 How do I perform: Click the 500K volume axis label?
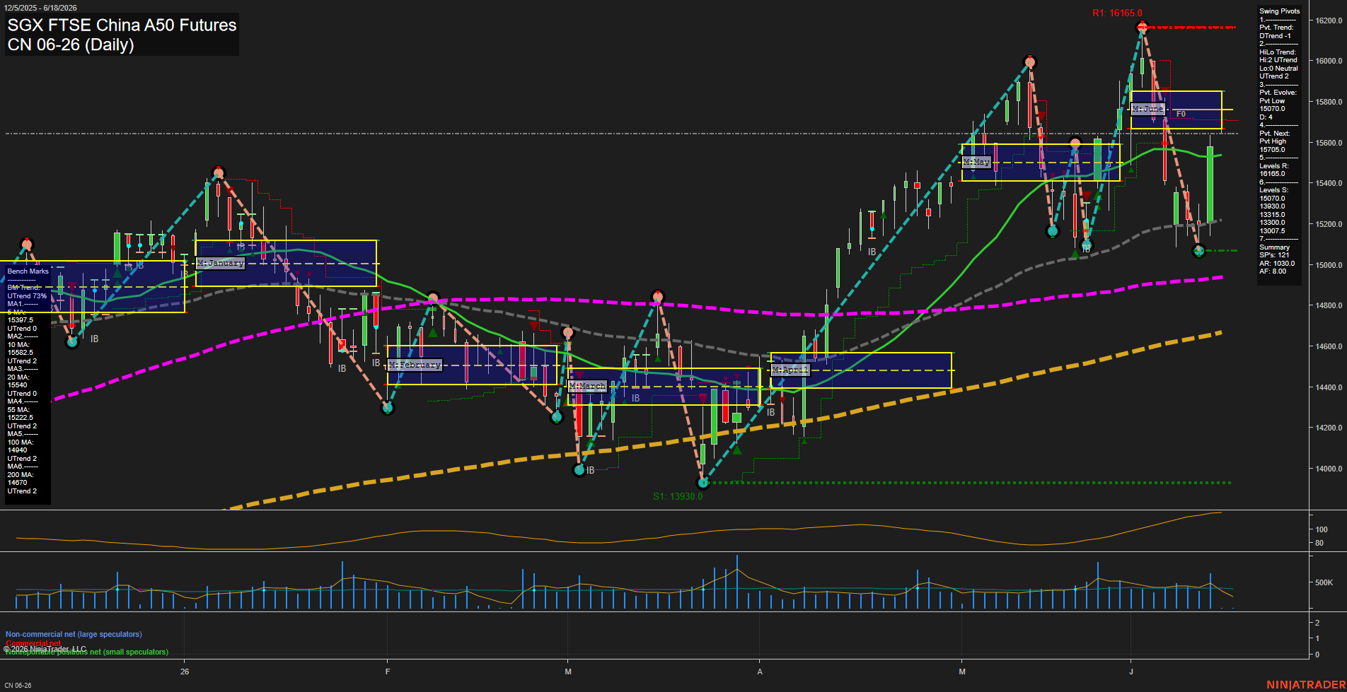coord(1324,582)
